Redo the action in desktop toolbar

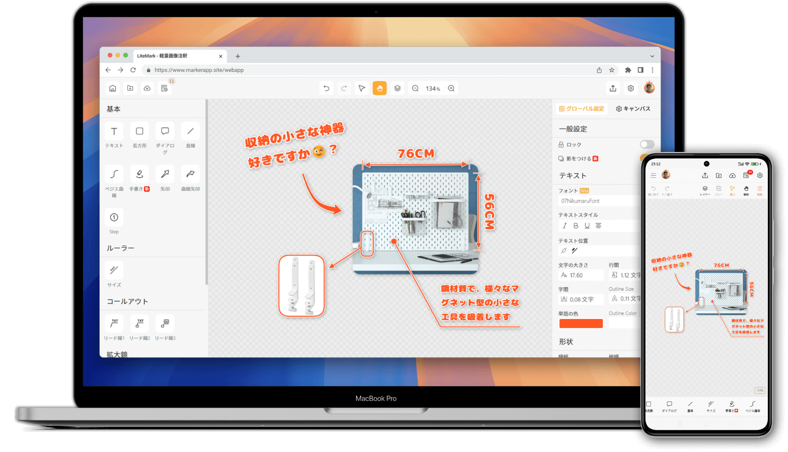(x=344, y=88)
